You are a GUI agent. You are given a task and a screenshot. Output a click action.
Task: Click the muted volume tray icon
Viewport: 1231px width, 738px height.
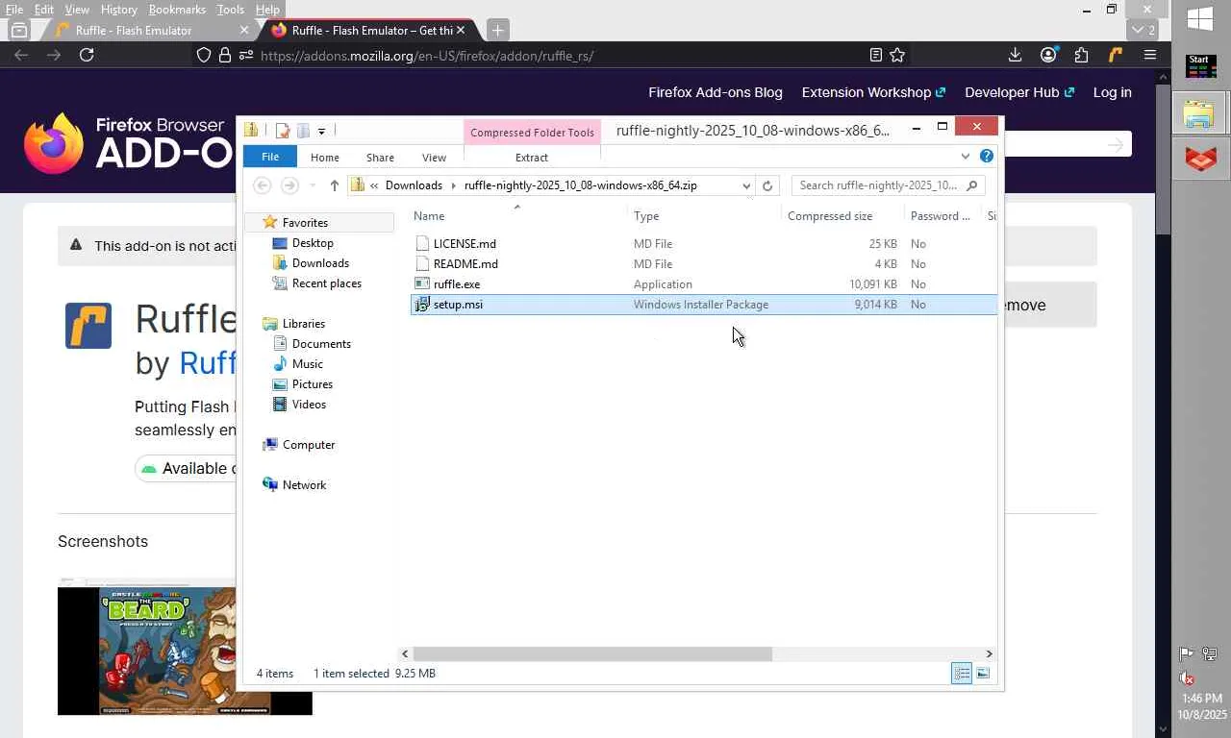click(1188, 677)
